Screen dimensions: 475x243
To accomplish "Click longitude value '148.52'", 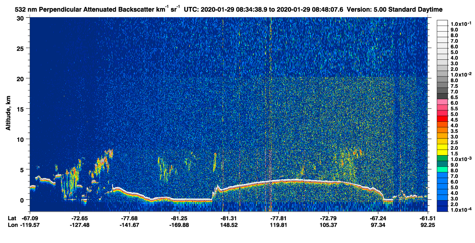I will pyautogui.click(x=229, y=225).
